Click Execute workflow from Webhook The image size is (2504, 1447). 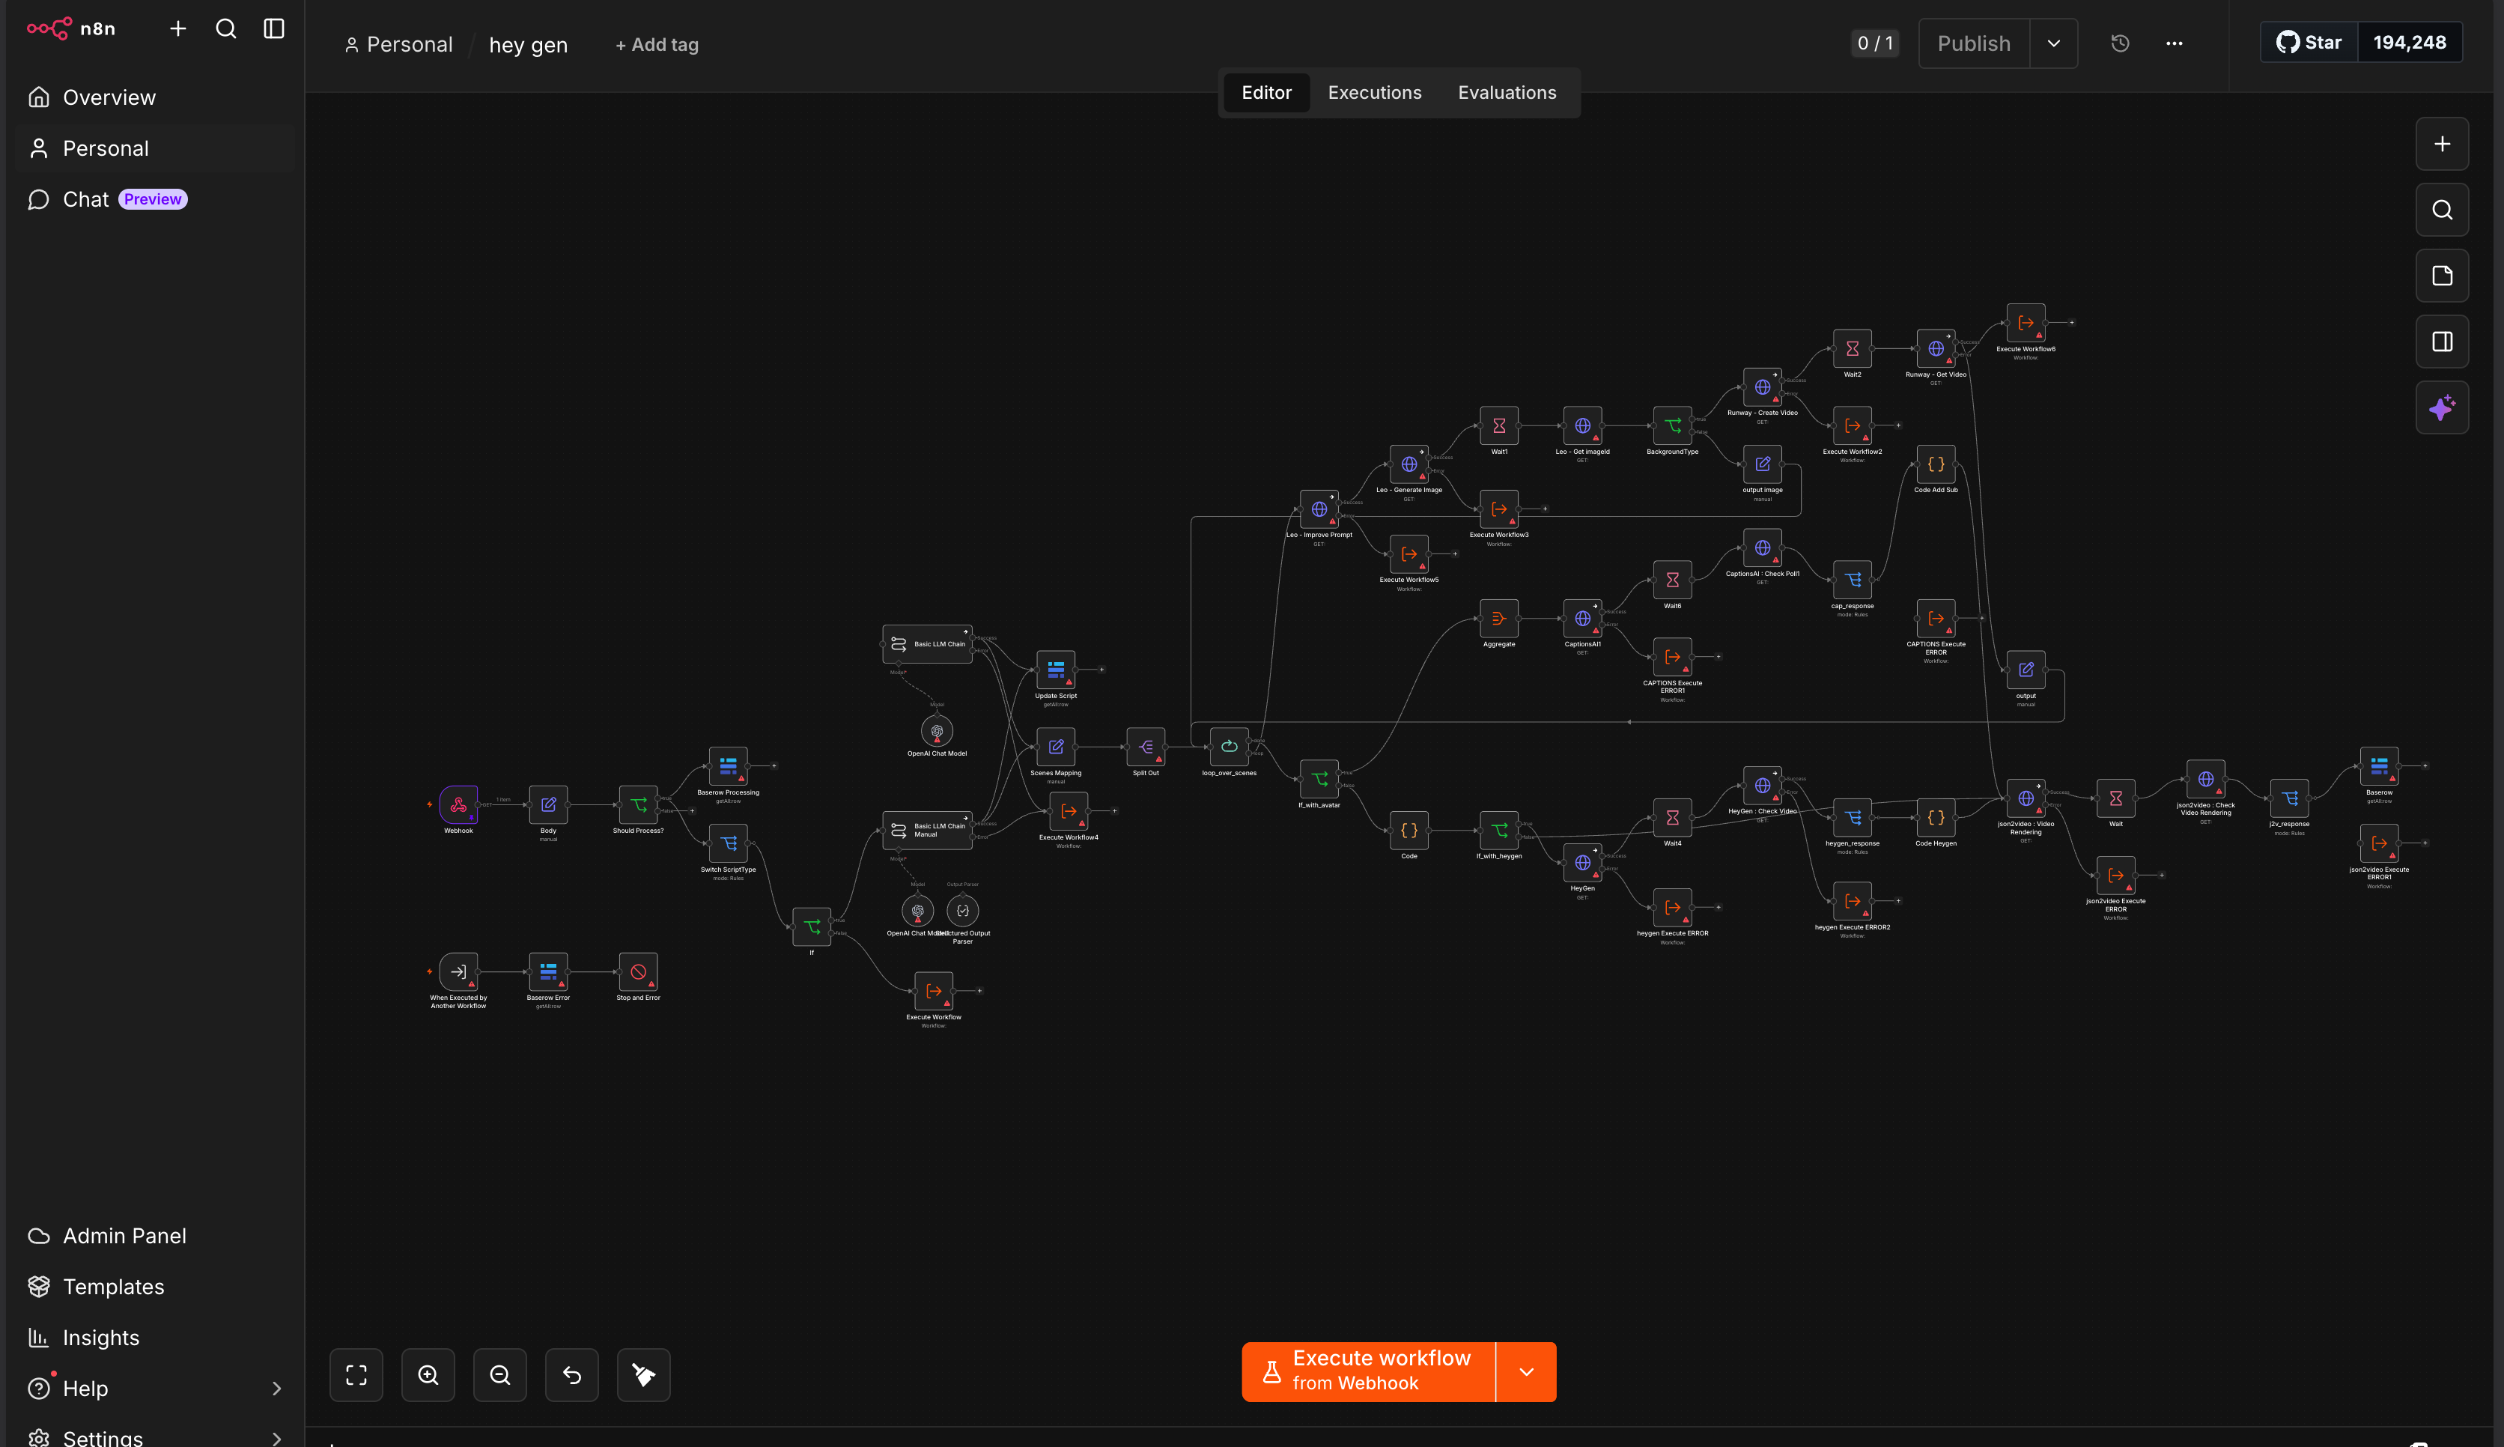(x=1368, y=1372)
